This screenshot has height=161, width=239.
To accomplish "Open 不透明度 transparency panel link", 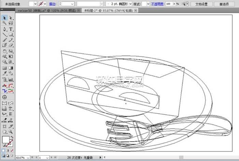I will (157, 4).
